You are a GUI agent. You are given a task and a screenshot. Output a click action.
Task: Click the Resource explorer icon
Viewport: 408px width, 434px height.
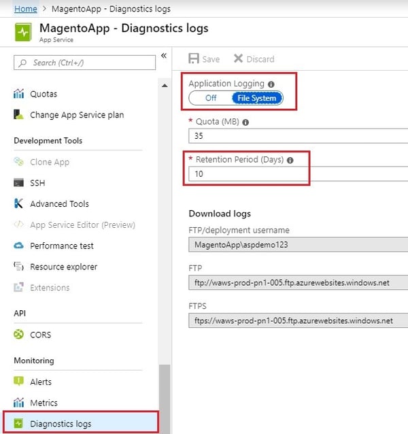point(18,266)
